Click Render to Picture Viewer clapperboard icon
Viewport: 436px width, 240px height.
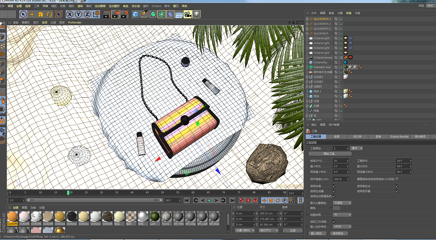(116, 14)
